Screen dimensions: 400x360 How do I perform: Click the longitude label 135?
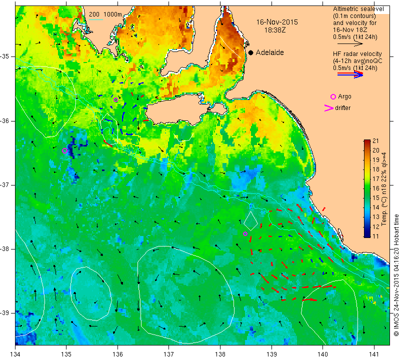click(x=66, y=354)
